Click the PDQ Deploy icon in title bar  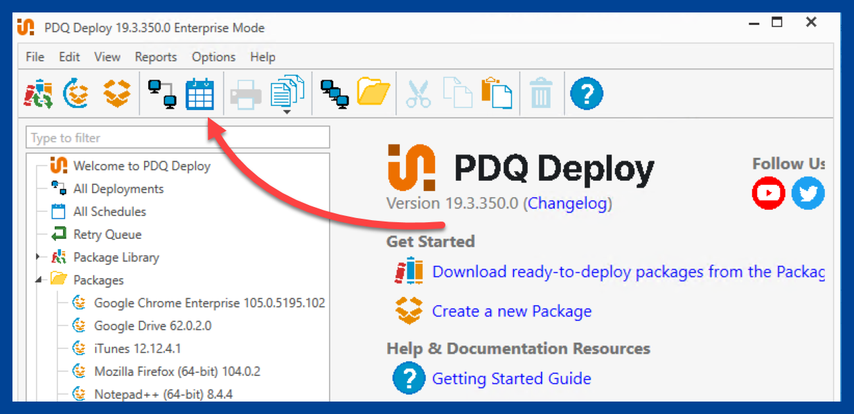[25, 28]
